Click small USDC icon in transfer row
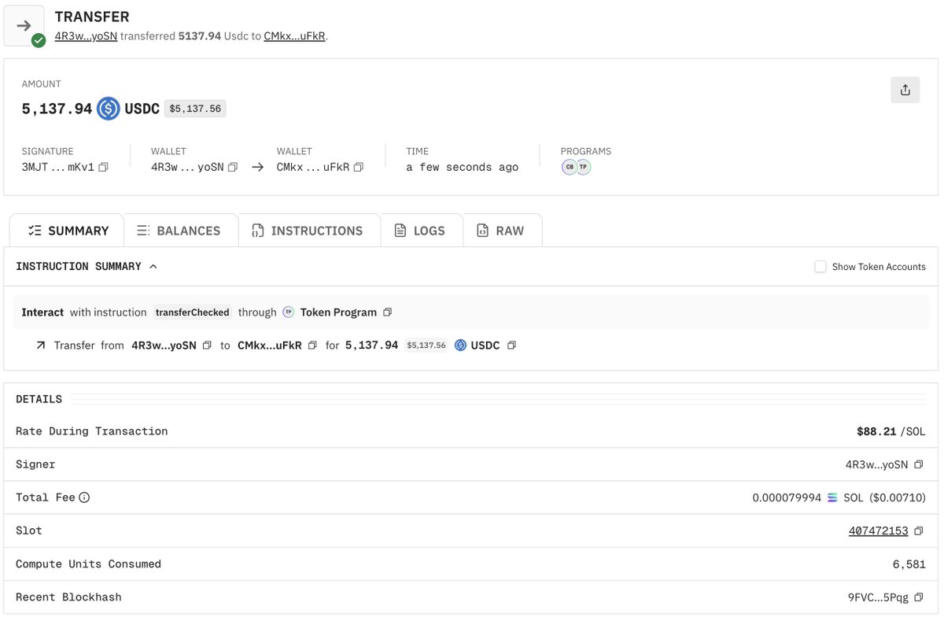 460,346
